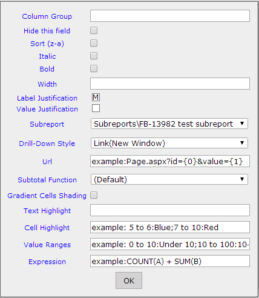Click the Expression label
Viewport: 259px width, 298px height.
47,262
